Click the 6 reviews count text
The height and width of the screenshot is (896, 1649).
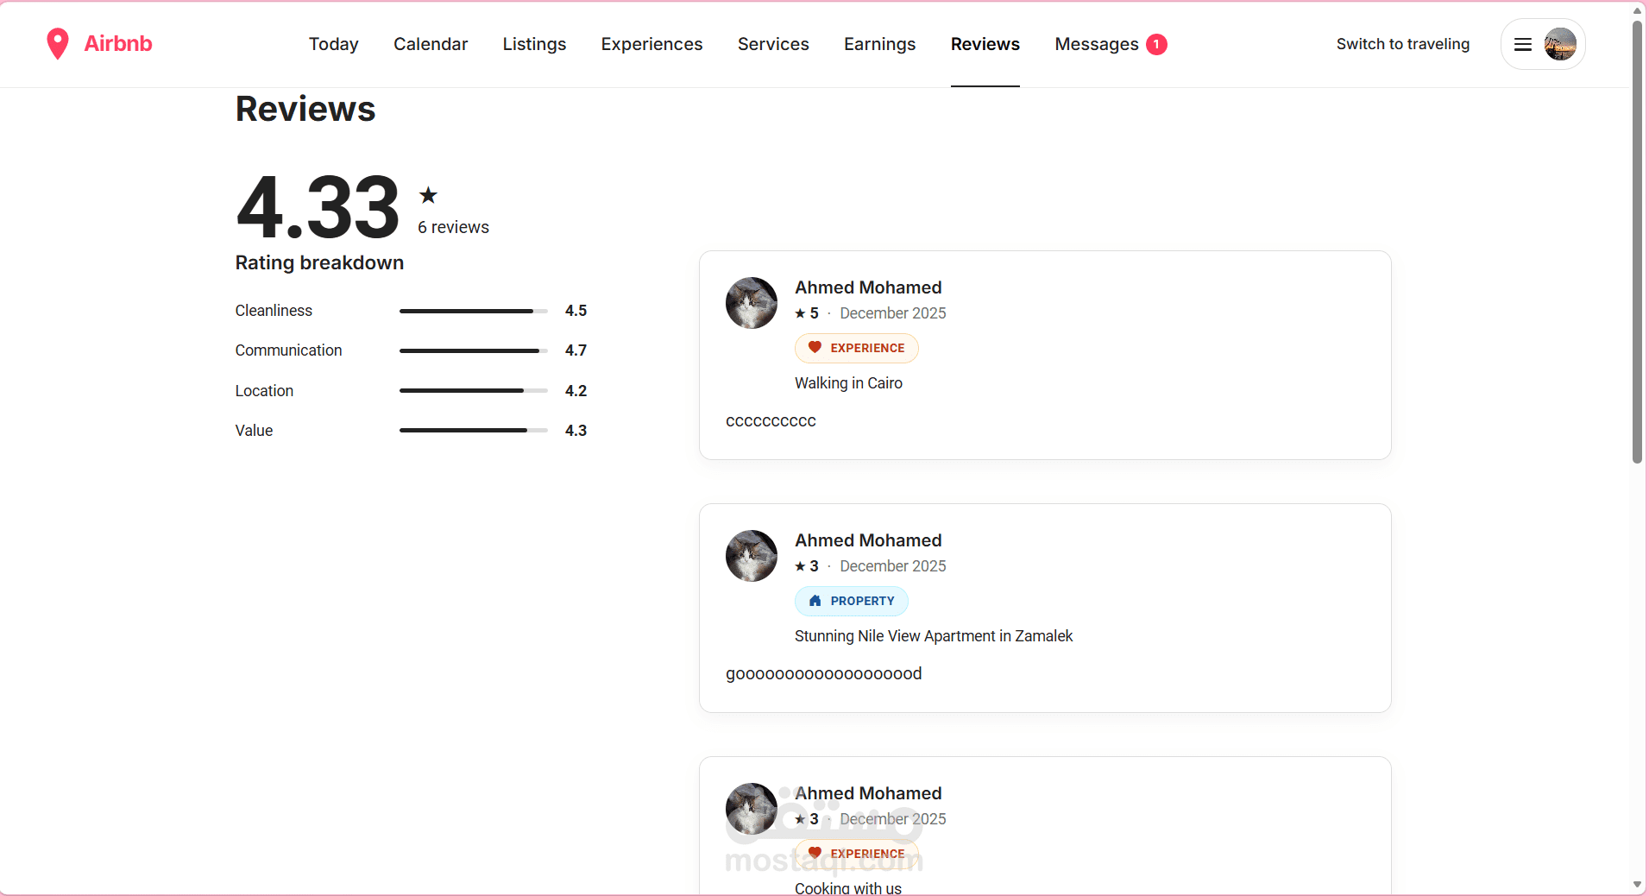453,227
